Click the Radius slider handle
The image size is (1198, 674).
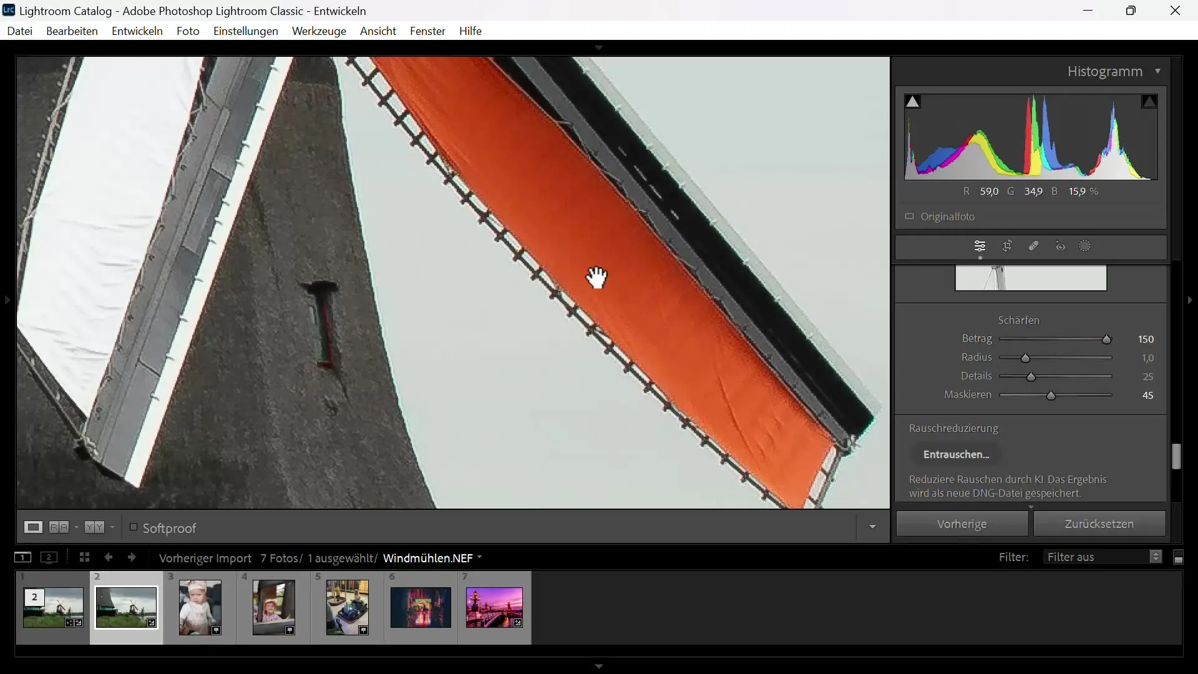coord(1026,359)
